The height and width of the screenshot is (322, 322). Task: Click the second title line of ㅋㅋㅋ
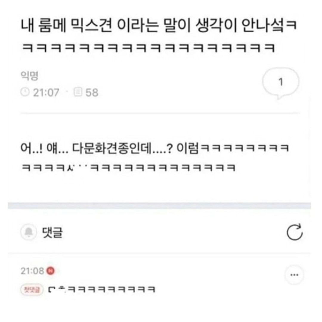(x=148, y=48)
